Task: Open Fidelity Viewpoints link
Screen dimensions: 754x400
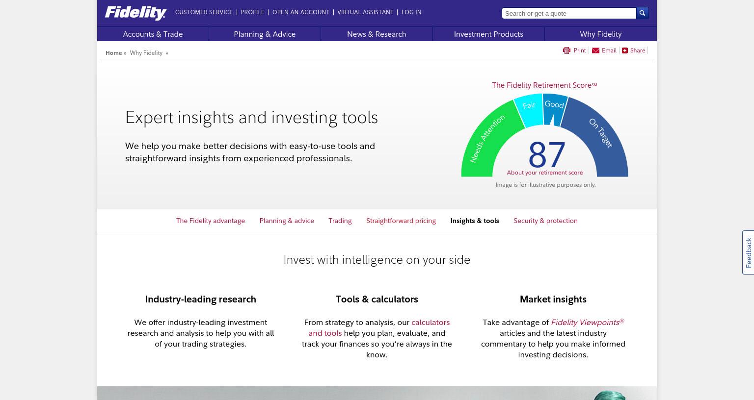Action: [x=587, y=322]
